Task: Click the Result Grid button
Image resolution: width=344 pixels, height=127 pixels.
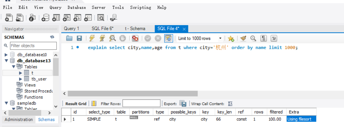Action: click(76, 104)
